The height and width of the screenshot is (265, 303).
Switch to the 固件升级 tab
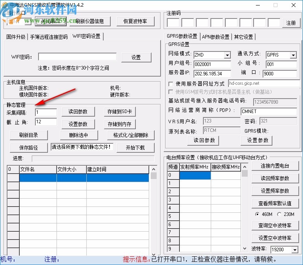[16, 37]
